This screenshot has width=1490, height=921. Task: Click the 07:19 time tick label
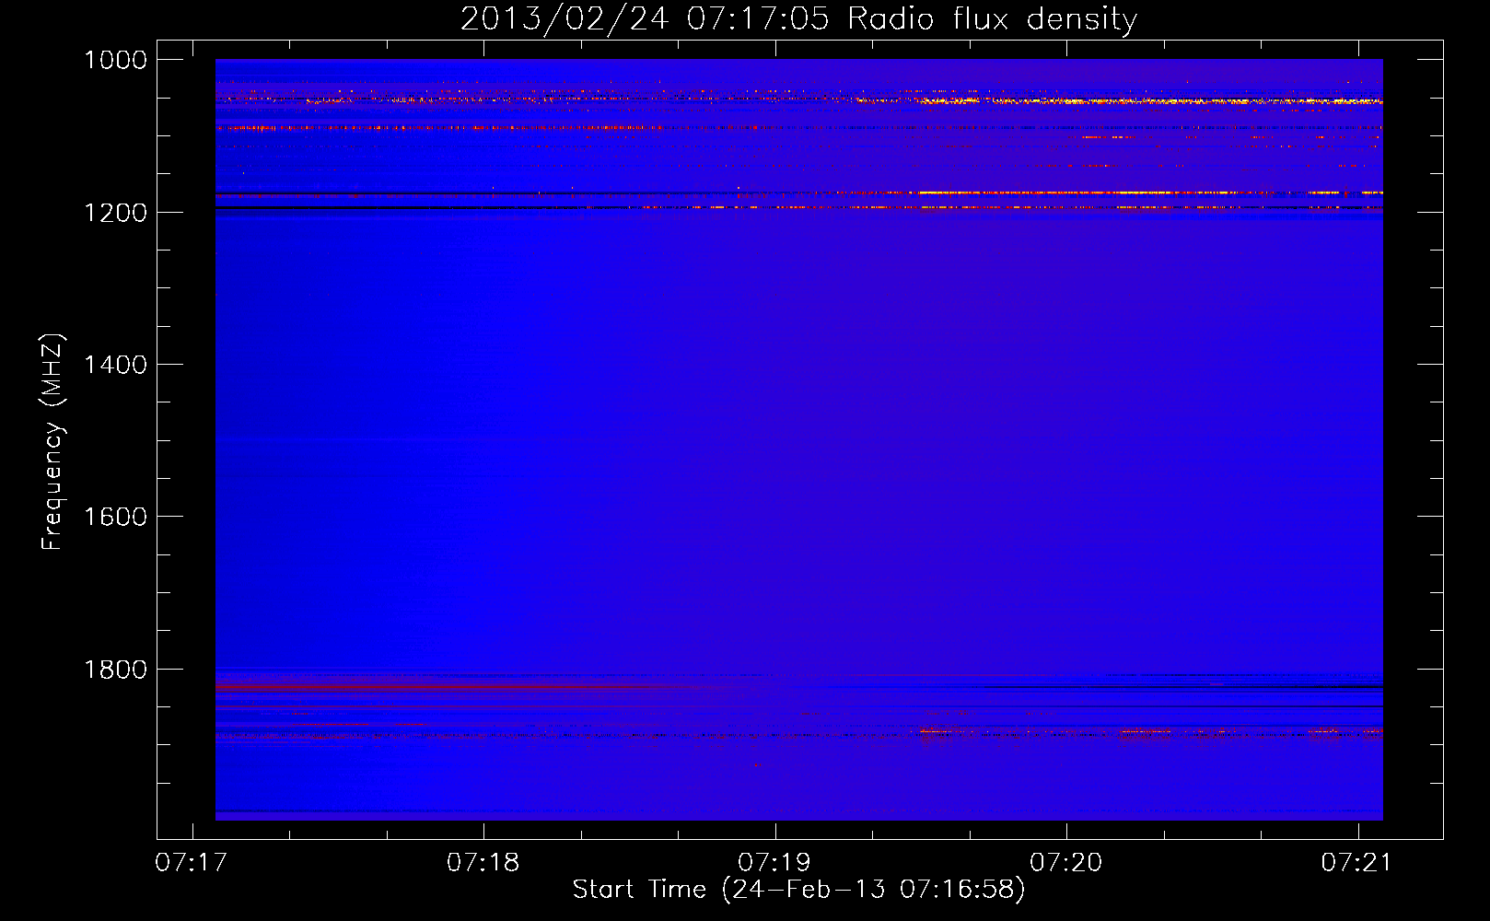(x=774, y=862)
